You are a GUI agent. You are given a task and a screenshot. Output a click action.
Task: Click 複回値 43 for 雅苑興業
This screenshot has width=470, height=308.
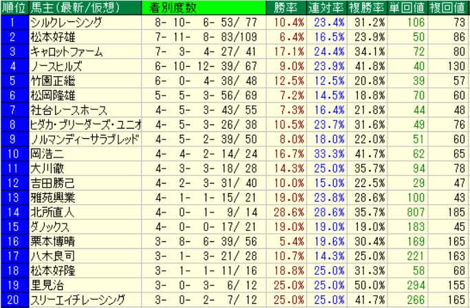(460, 198)
